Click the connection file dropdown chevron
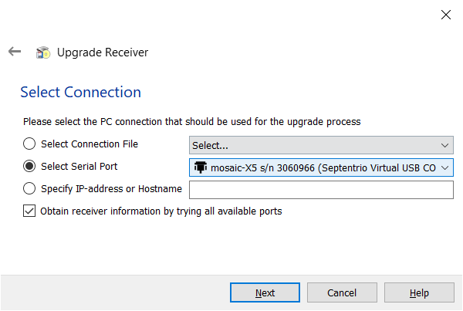The height and width of the screenshot is (311, 463). pyautogui.click(x=444, y=145)
